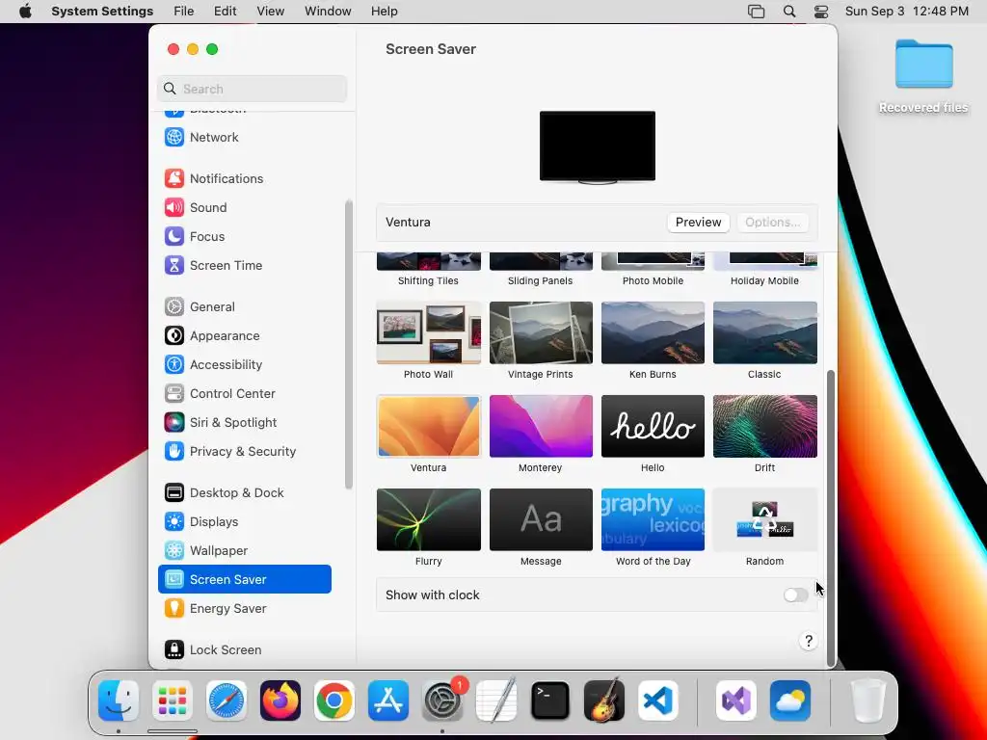Click the date and time in menu bar
Viewport: 987px width, 740px height.
click(x=906, y=12)
